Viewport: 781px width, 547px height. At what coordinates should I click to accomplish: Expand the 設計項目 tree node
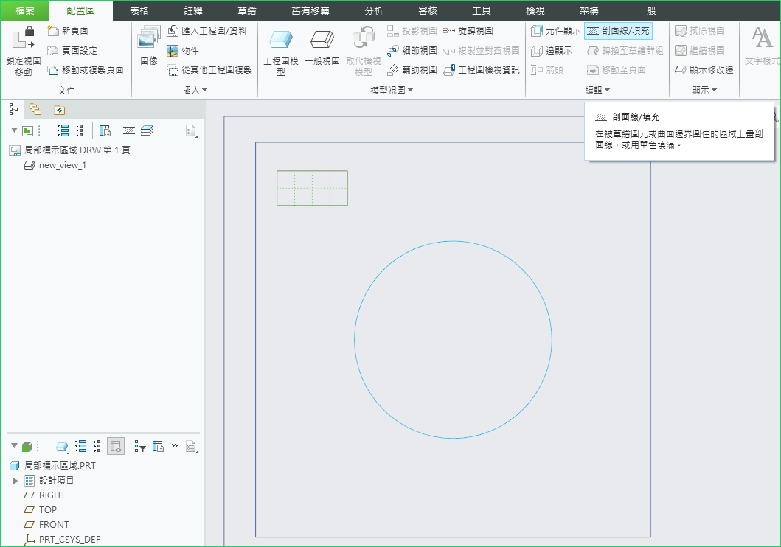click(x=16, y=481)
